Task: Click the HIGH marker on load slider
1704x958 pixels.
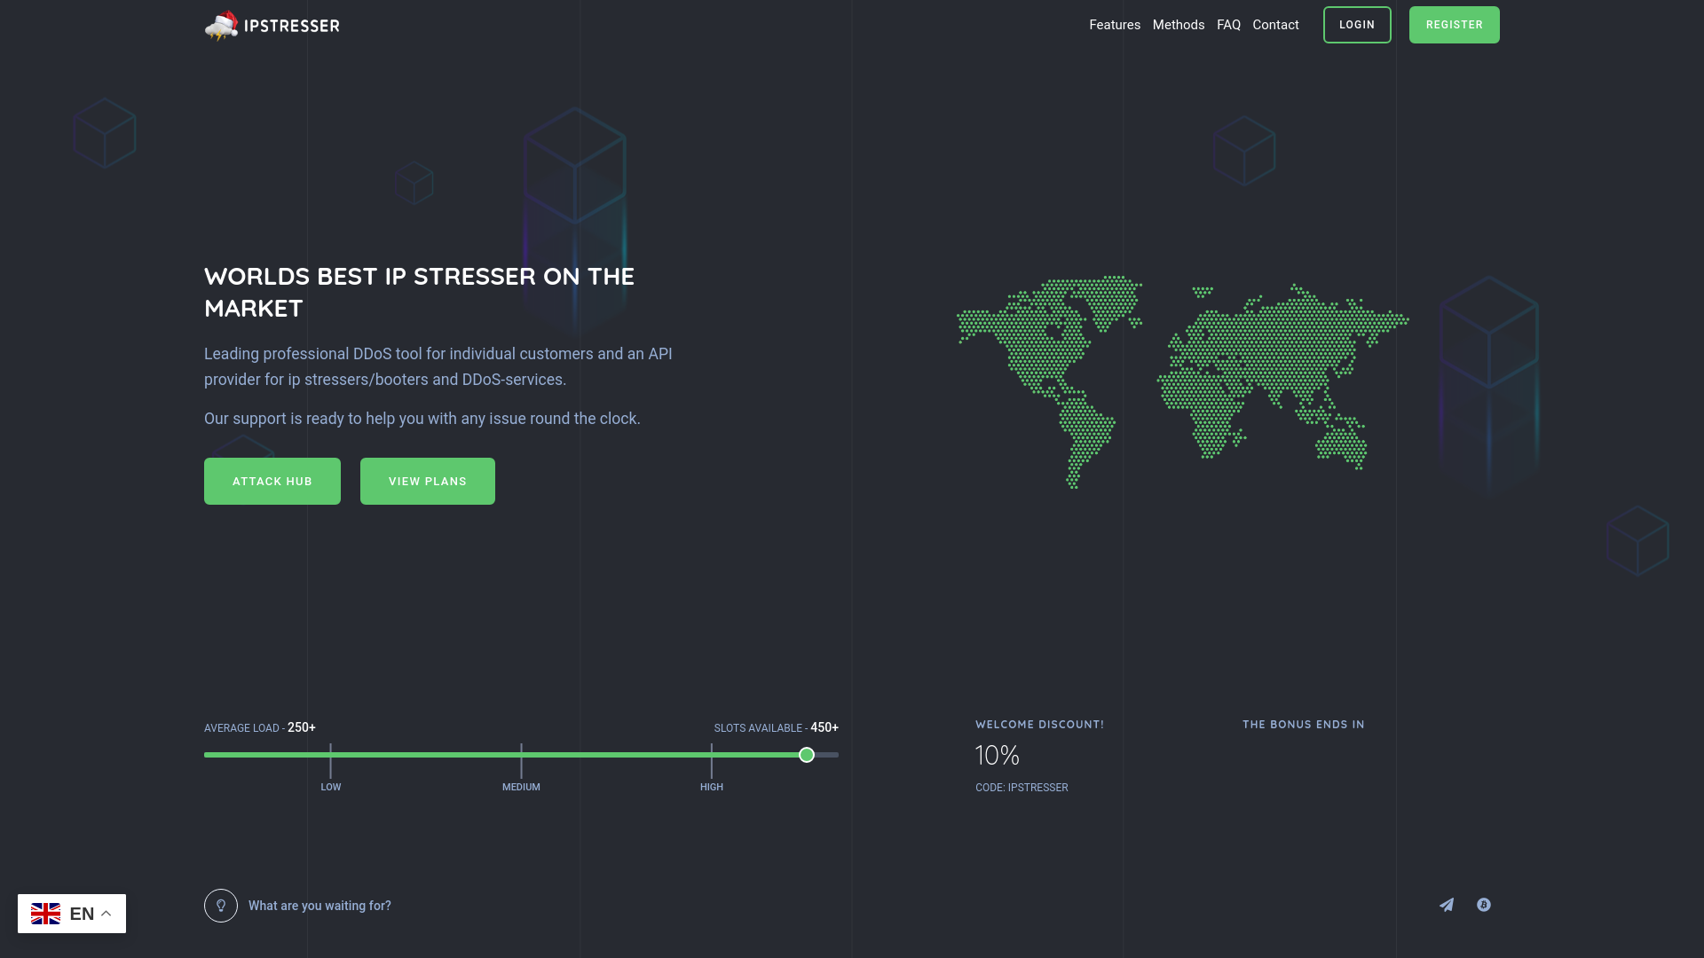Action: [x=712, y=787]
